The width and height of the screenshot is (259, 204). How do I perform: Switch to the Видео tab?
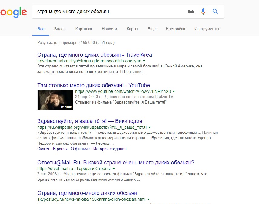60,29
